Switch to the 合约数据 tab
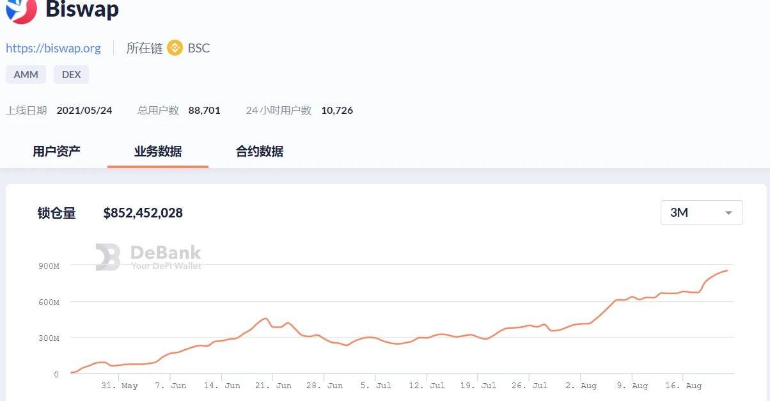This screenshot has width=770, height=401. coord(259,152)
